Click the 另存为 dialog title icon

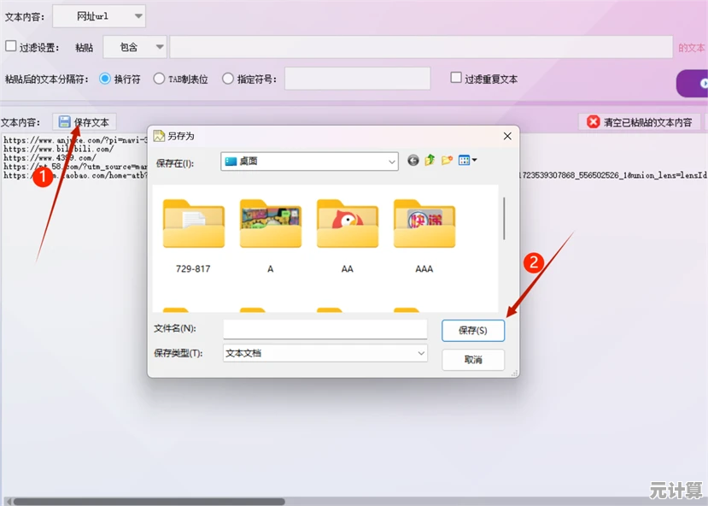[x=159, y=136]
